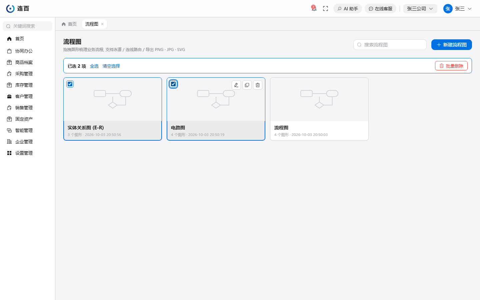Screen dimensions: 480x300
Task: Open the 流程图 card thumbnail
Action: pyautogui.click(x=319, y=99)
